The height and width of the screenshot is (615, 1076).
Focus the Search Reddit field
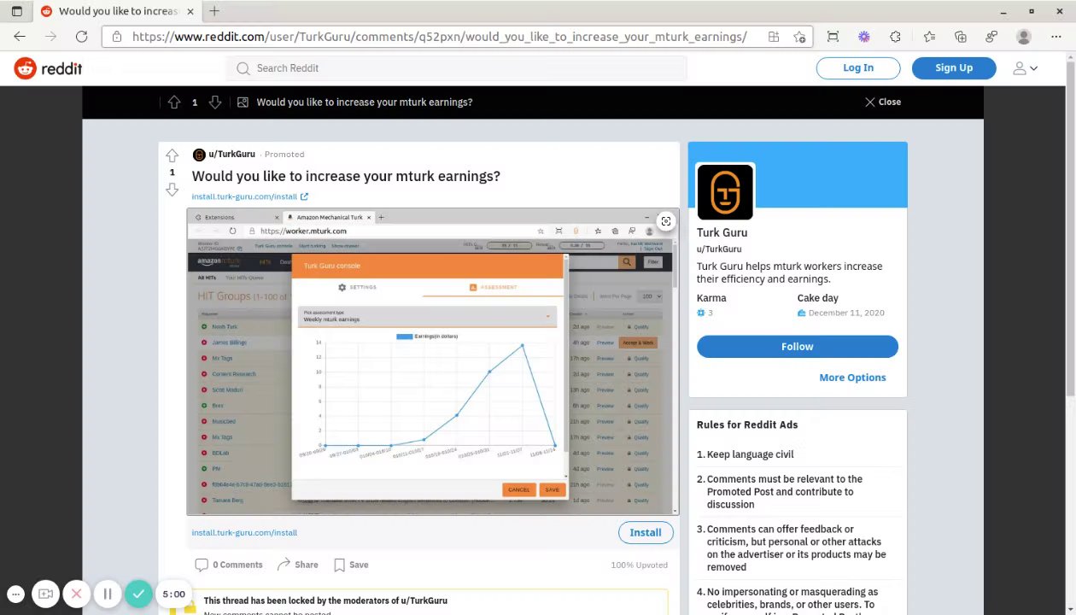pyautogui.click(x=457, y=68)
